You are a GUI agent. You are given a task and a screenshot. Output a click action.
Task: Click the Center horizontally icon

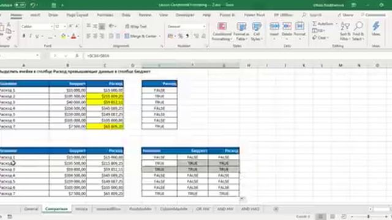click(x=95, y=36)
